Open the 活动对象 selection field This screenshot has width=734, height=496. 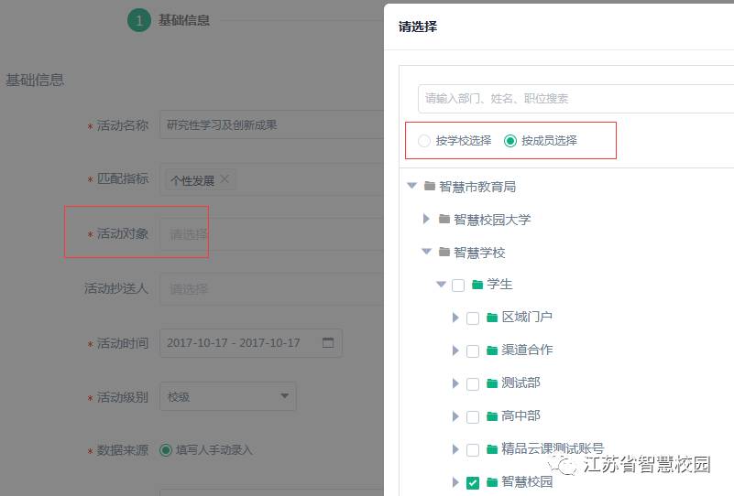click(x=271, y=233)
